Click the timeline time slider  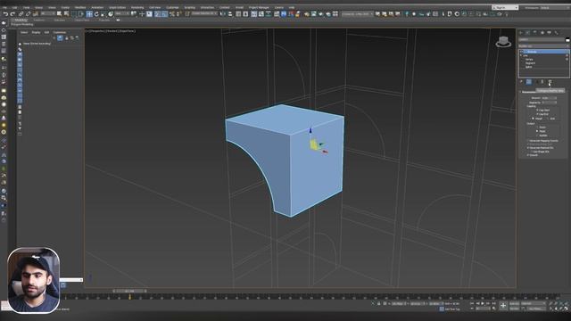coord(129,292)
